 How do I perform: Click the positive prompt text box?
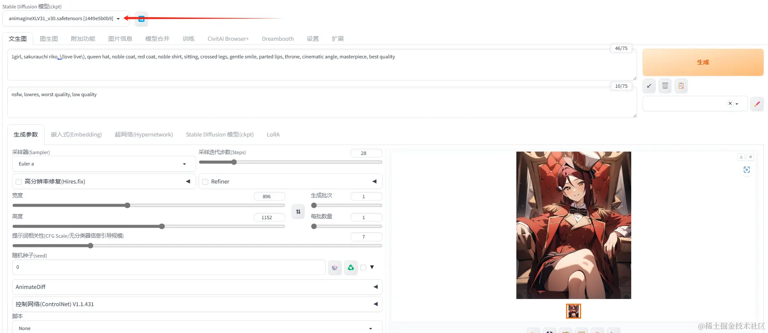(x=322, y=65)
